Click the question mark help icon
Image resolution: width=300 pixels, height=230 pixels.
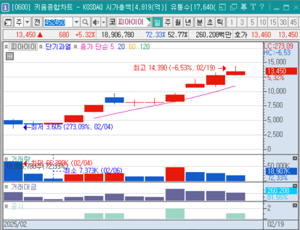coord(262,7)
